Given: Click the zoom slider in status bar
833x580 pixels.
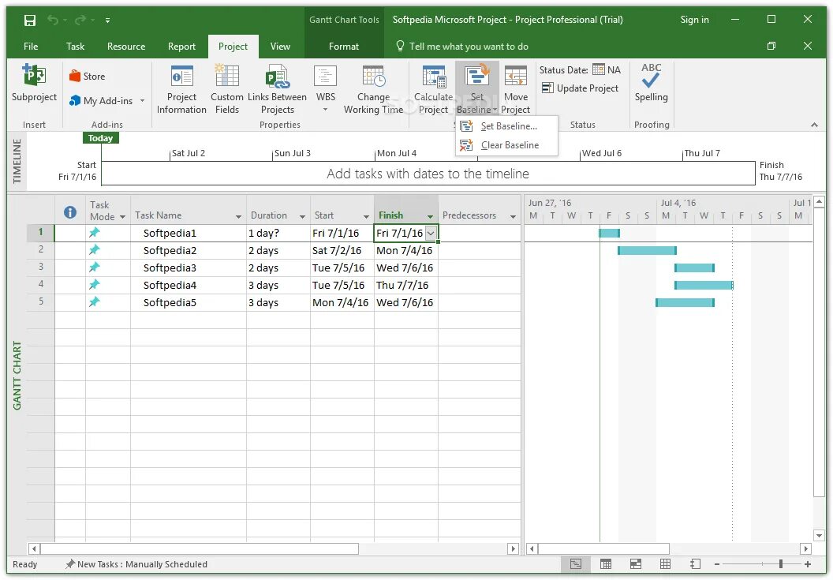Looking at the screenshot, I should point(762,564).
